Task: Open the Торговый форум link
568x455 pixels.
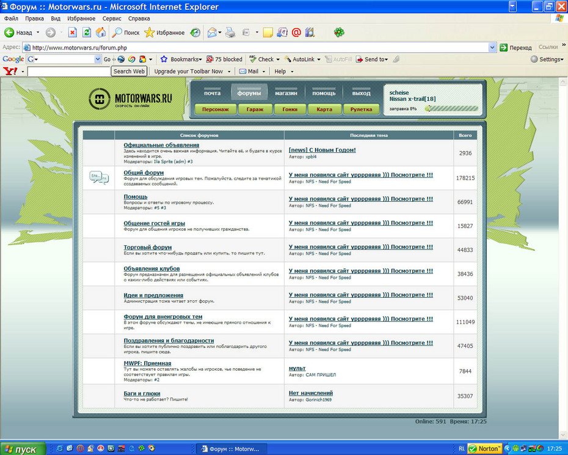Action: click(x=148, y=247)
